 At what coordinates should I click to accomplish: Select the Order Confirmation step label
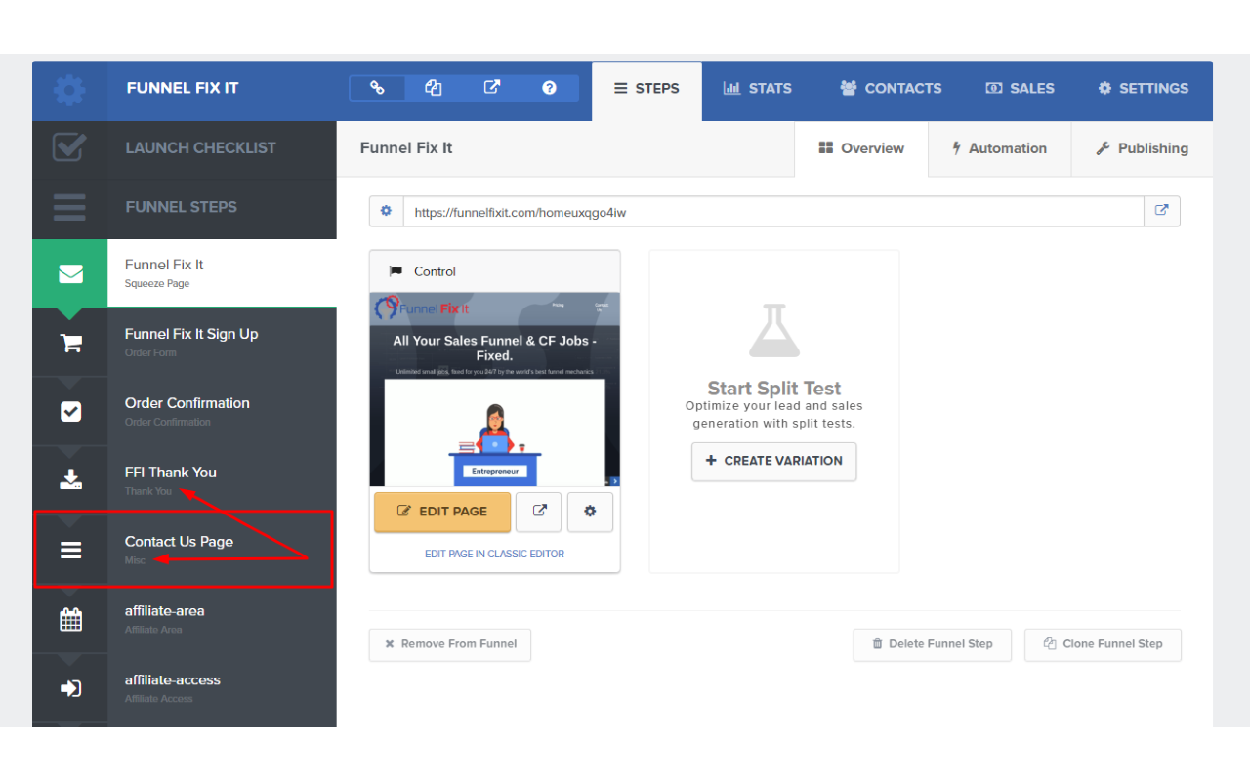pyautogui.click(x=187, y=403)
